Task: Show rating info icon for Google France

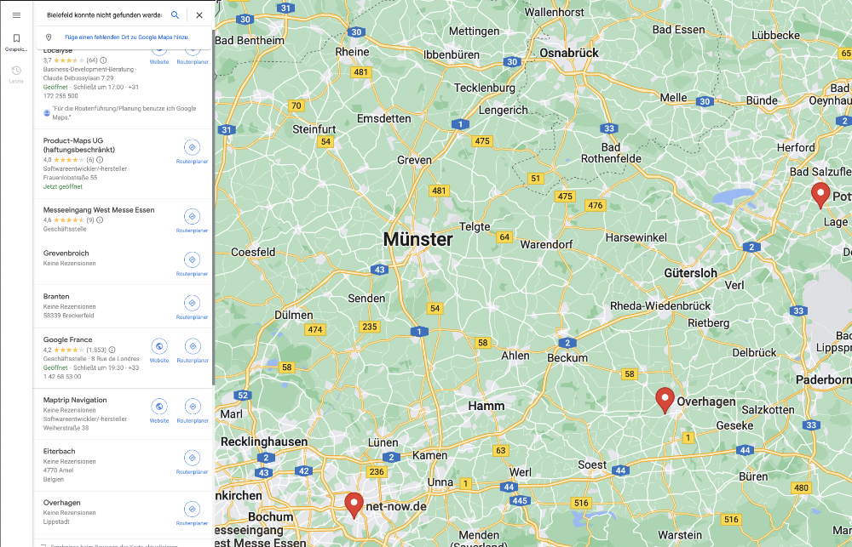Action: (112, 350)
